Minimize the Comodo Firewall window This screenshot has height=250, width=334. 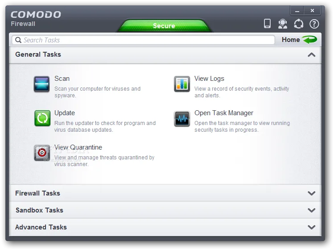click(297, 10)
